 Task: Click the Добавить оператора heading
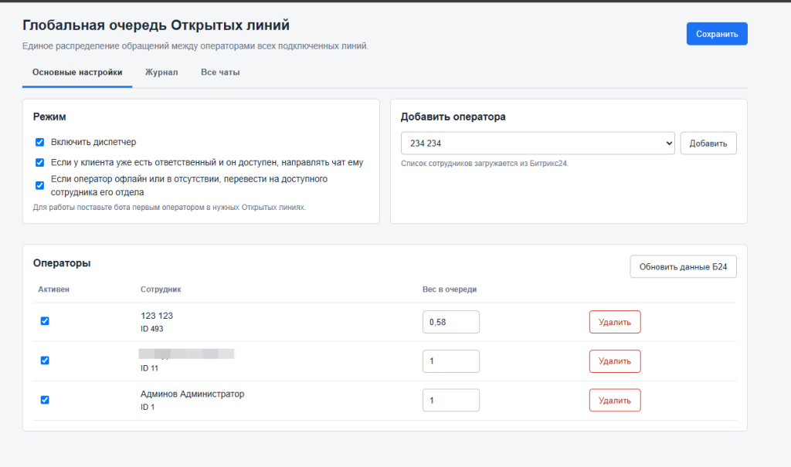[x=453, y=117]
